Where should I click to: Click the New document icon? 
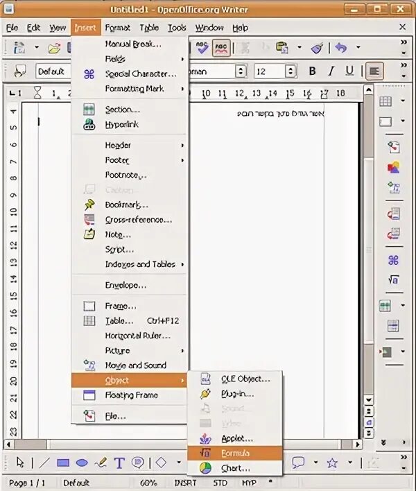[x=19, y=48]
